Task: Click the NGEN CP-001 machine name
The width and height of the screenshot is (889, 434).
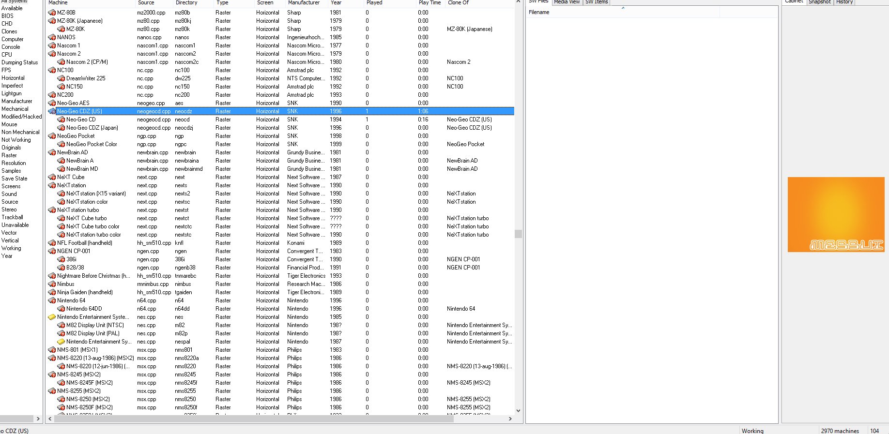Action: (x=74, y=251)
